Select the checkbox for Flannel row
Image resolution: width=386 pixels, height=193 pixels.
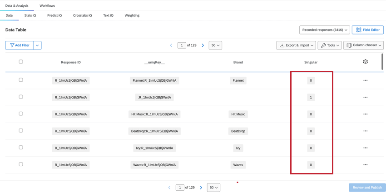(x=21, y=80)
